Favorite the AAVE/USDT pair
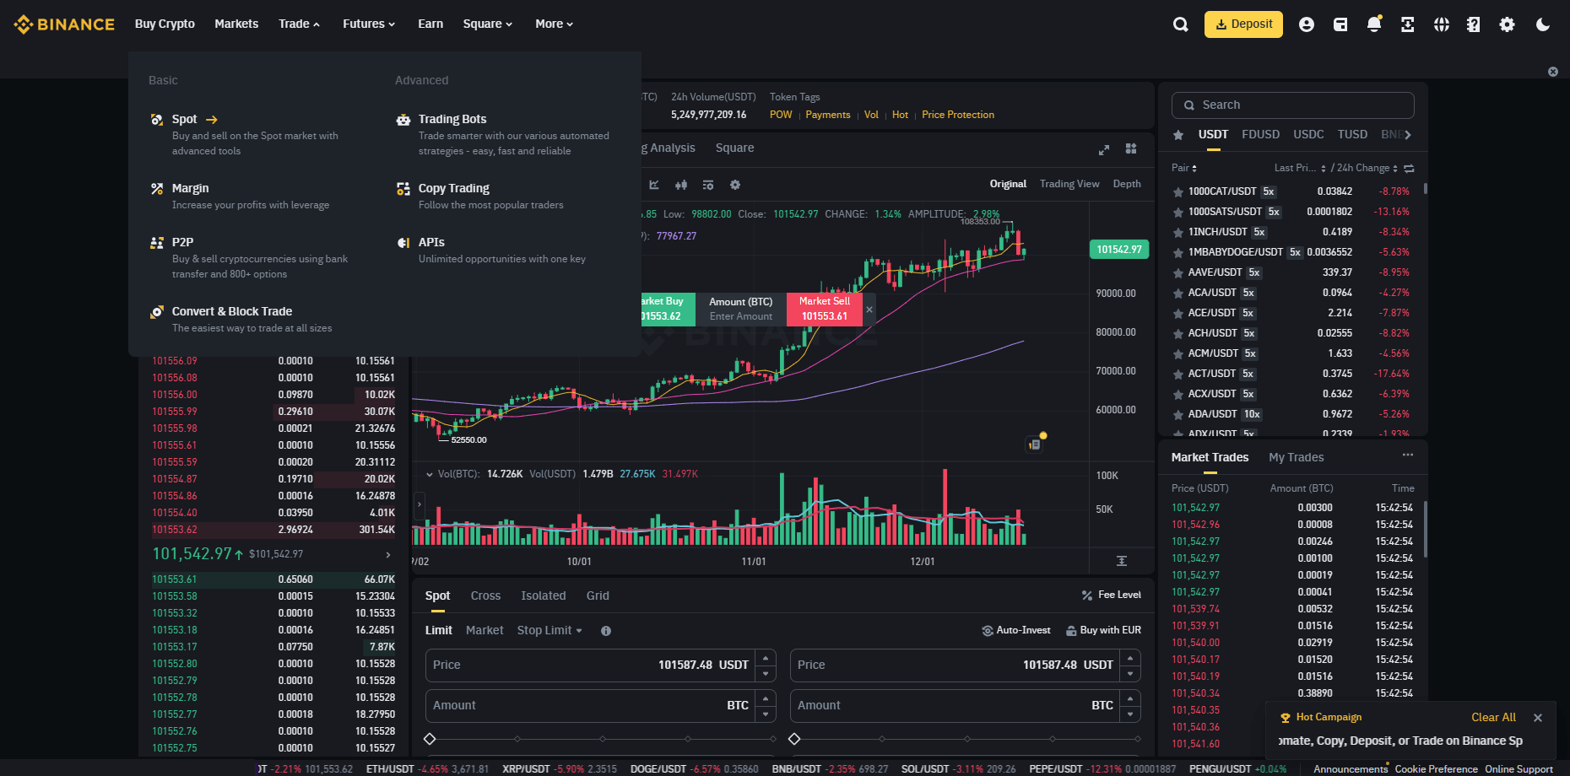The height and width of the screenshot is (776, 1570). pyautogui.click(x=1178, y=273)
